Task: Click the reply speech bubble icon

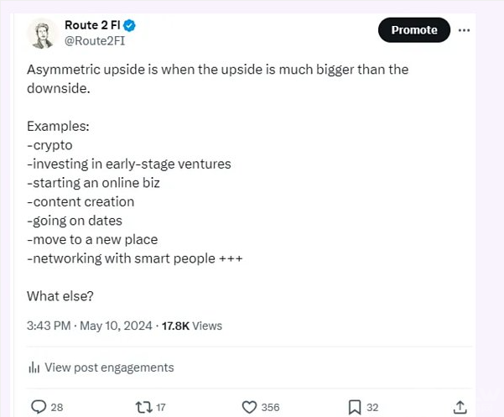Action: point(39,407)
